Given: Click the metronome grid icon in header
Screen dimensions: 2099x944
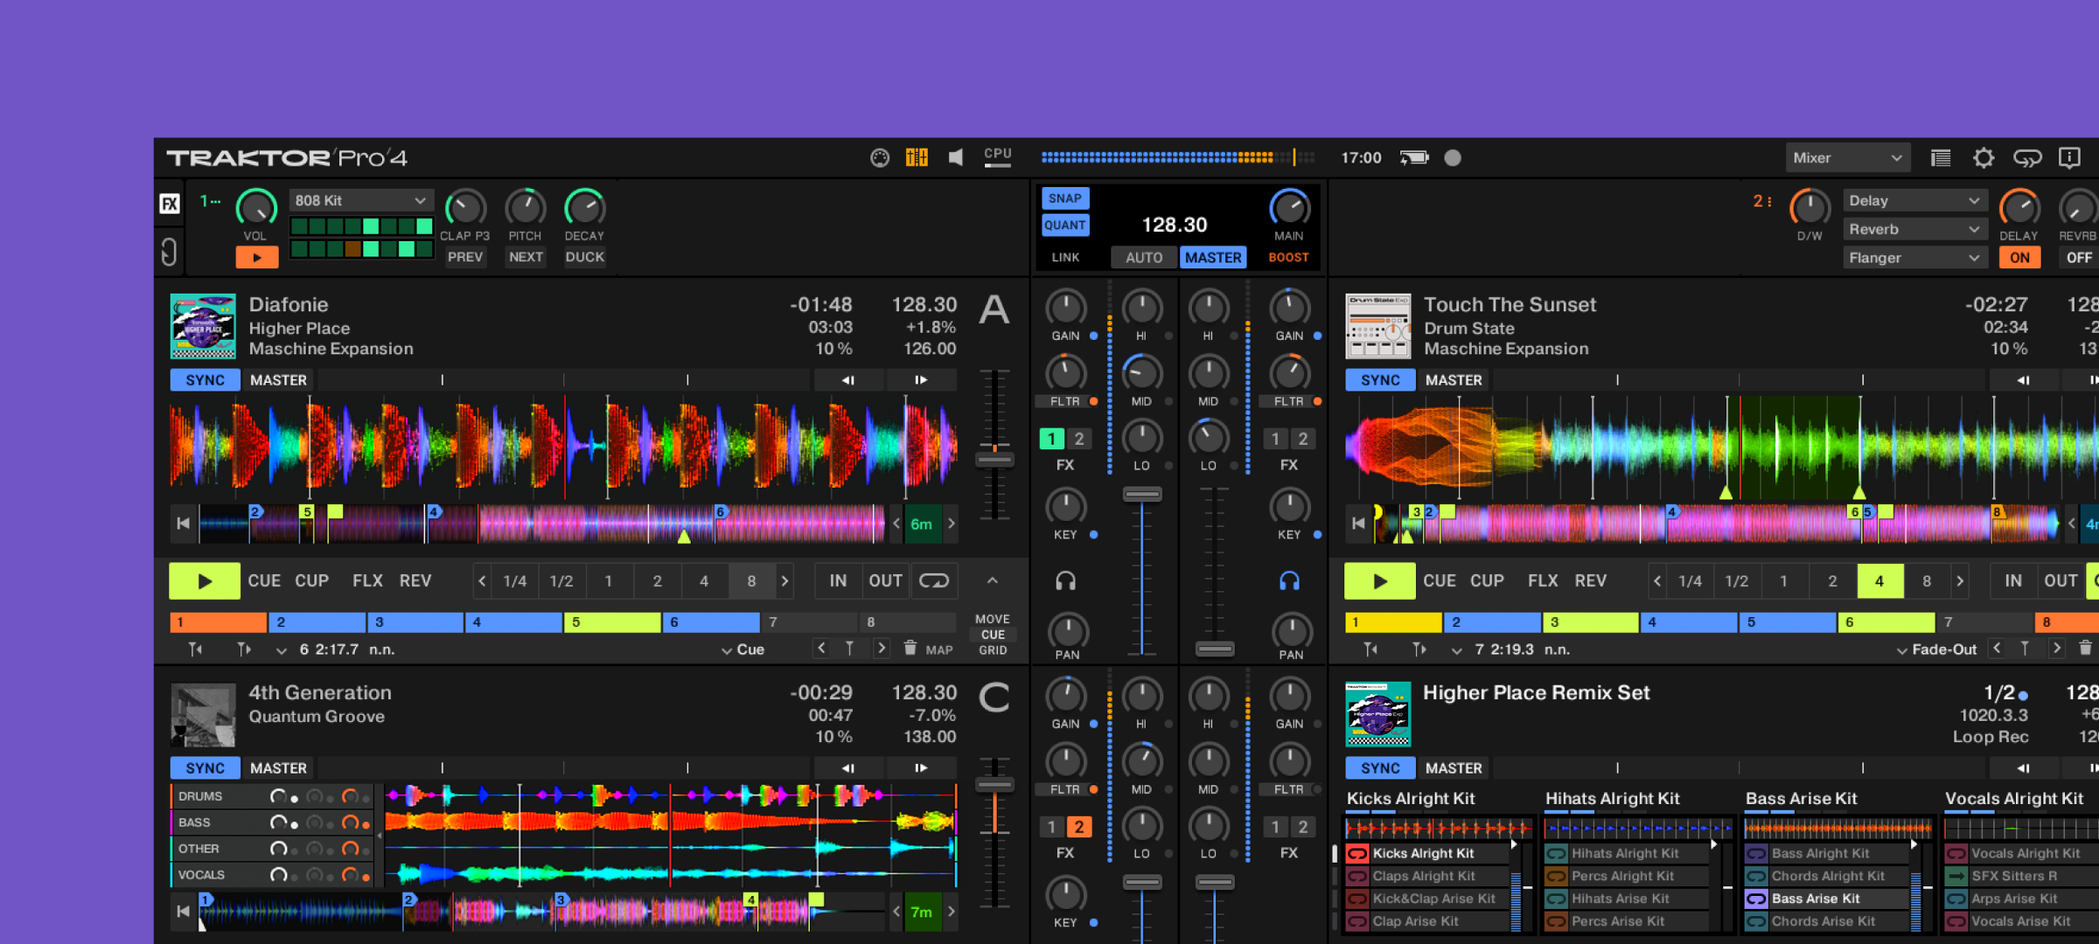Looking at the screenshot, I should pyautogui.click(x=917, y=157).
